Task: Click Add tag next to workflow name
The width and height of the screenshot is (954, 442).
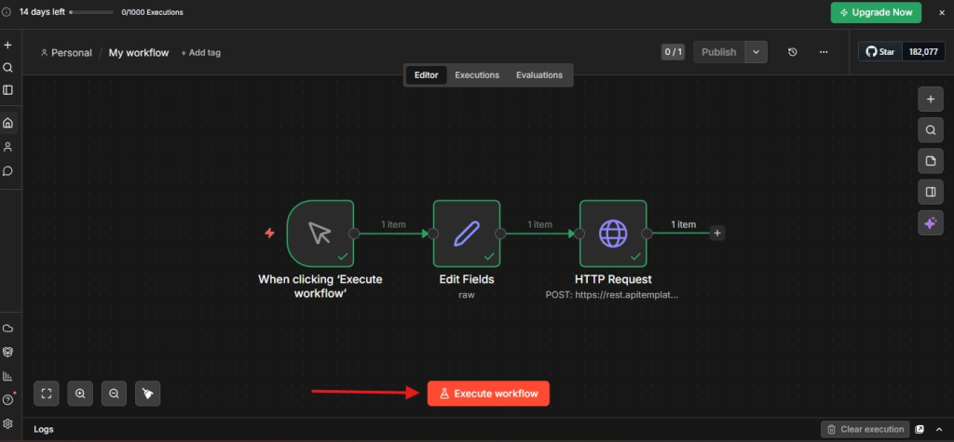Action: [x=200, y=53]
